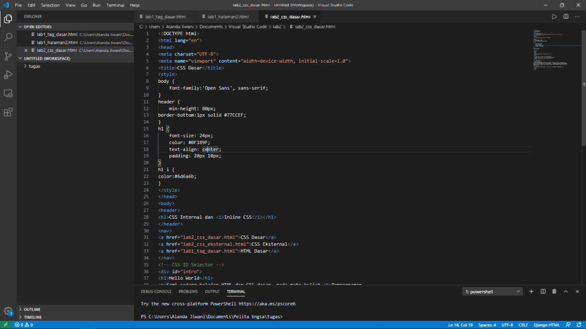Open the Explorer view in activity bar
586x329 pixels.
[x=8, y=18]
